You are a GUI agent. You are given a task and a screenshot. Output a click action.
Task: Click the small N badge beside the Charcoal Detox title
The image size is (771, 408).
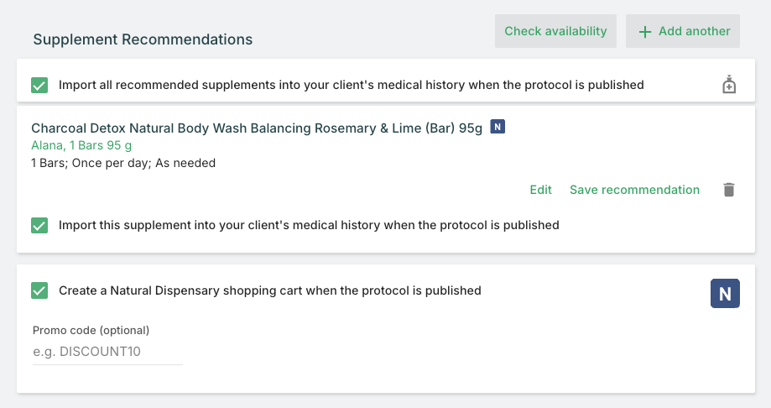pos(498,128)
